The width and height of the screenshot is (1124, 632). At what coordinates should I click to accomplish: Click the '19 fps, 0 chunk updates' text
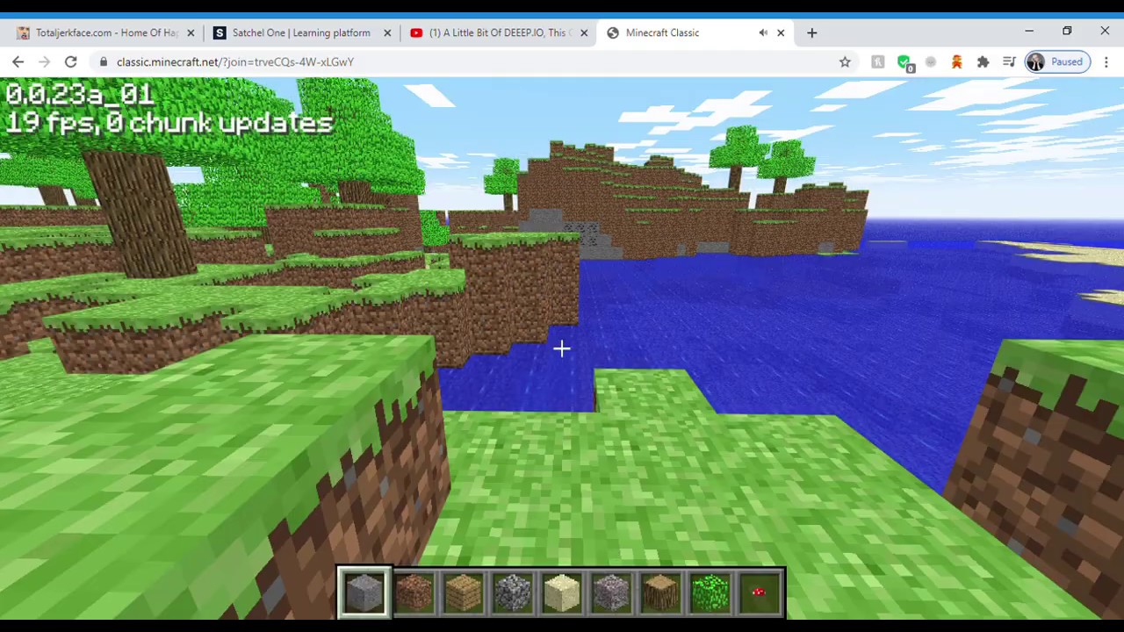click(x=169, y=122)
